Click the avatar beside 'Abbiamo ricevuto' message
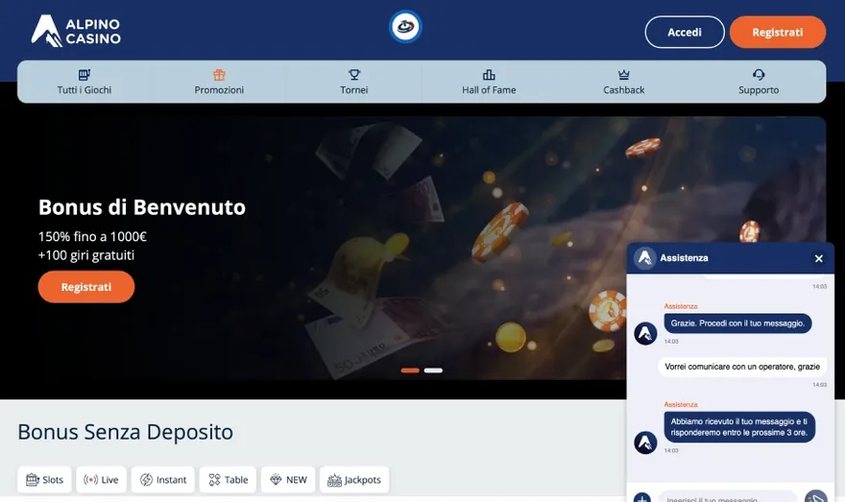This screenshot has height=502, width=845. 645,442
